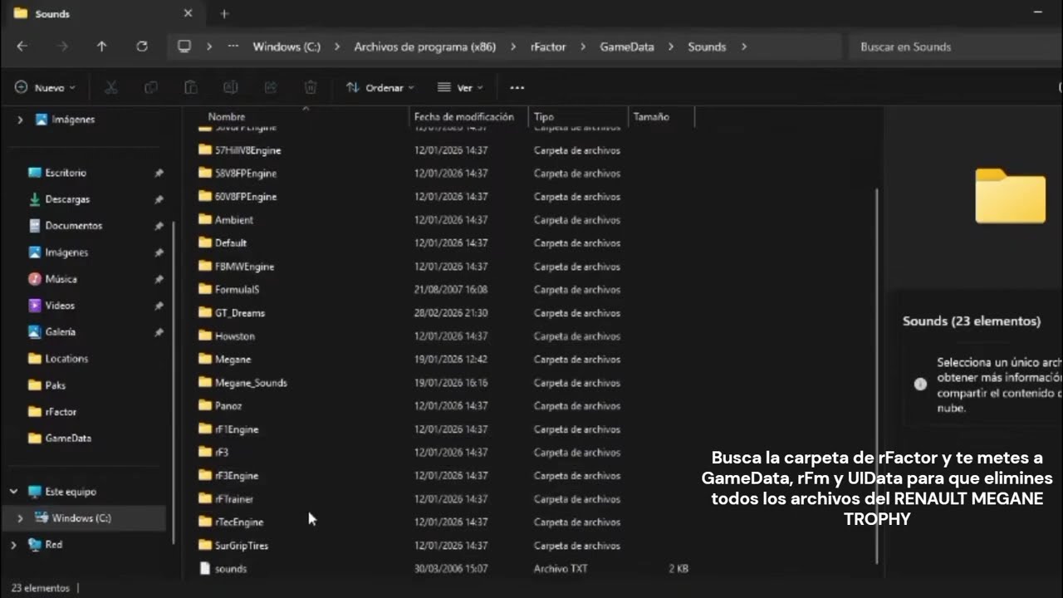Click the chevron after Sounds in address bar
The width and height of the screenshot is (1063, 598).
tap(743, 47)
